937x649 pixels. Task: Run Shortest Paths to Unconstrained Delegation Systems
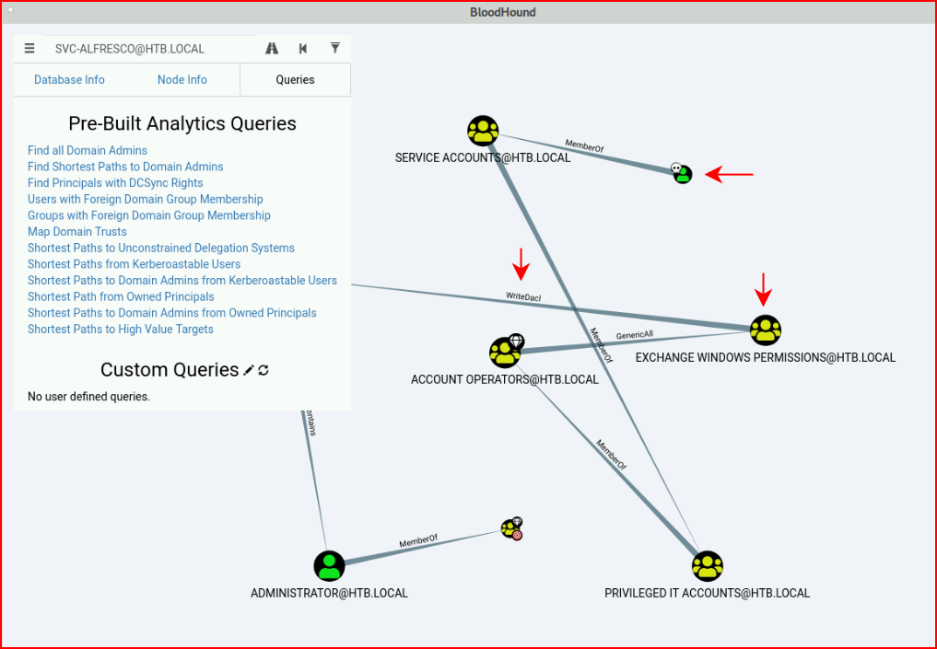point(160,248)
